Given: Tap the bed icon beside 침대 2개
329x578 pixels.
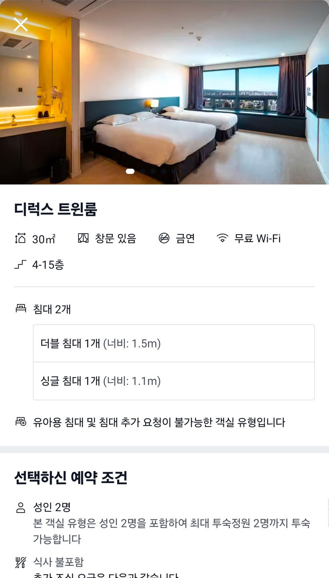Looking at the screenshot, I should [x=21, y=309].
